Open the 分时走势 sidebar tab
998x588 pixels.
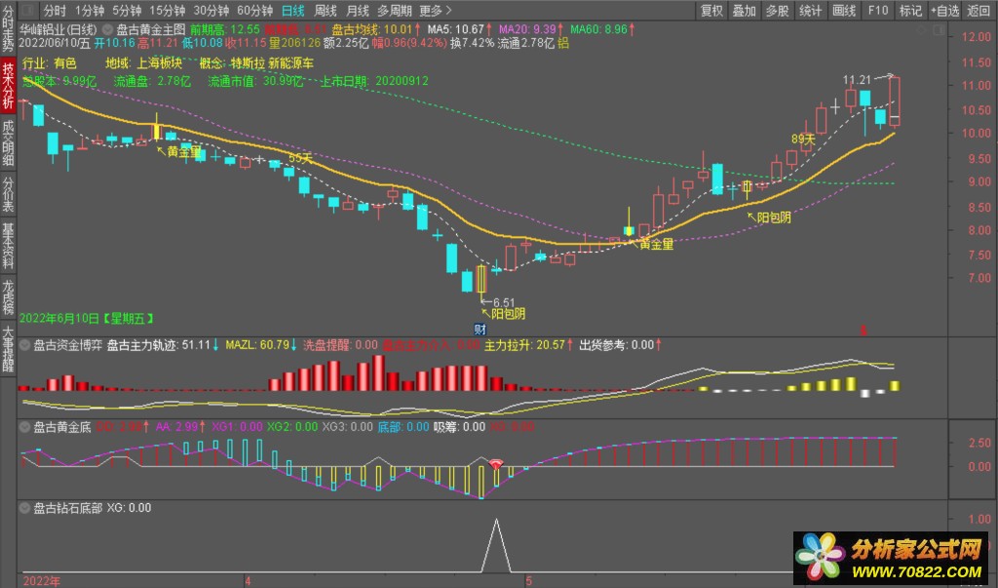tap(8, 29)
